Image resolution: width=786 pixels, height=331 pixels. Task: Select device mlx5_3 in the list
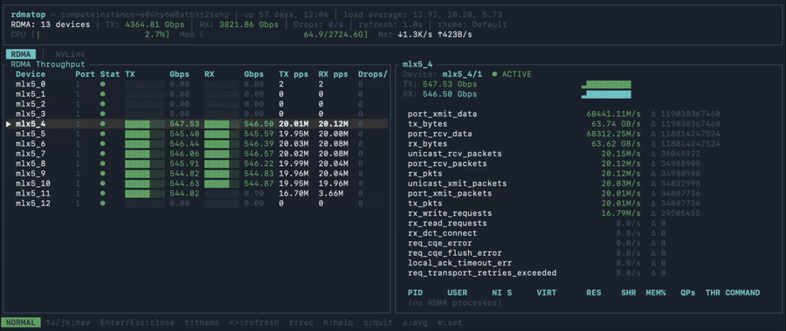coord(31,114)
